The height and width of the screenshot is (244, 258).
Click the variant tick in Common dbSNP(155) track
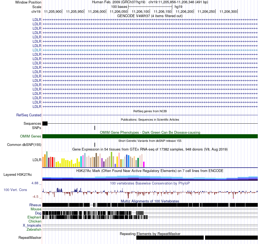(x=95, y=145)
